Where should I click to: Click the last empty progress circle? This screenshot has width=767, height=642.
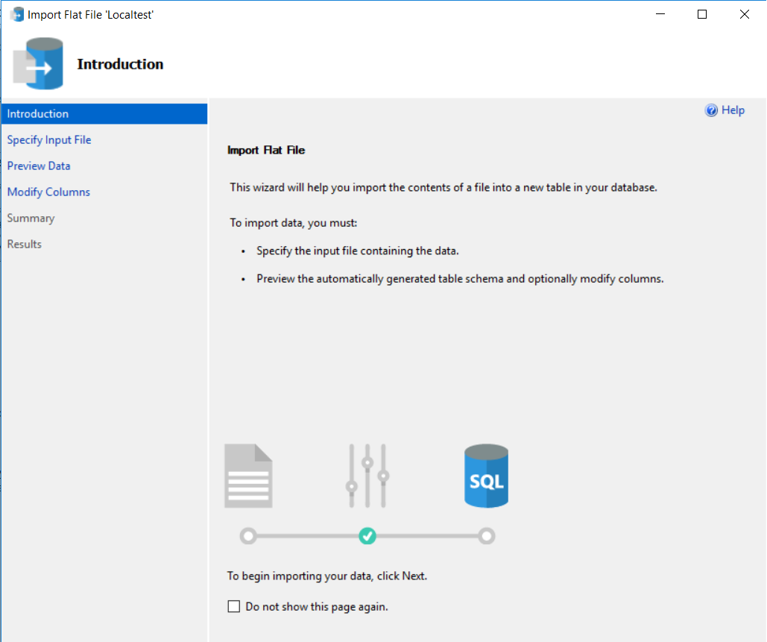[486, 536]
